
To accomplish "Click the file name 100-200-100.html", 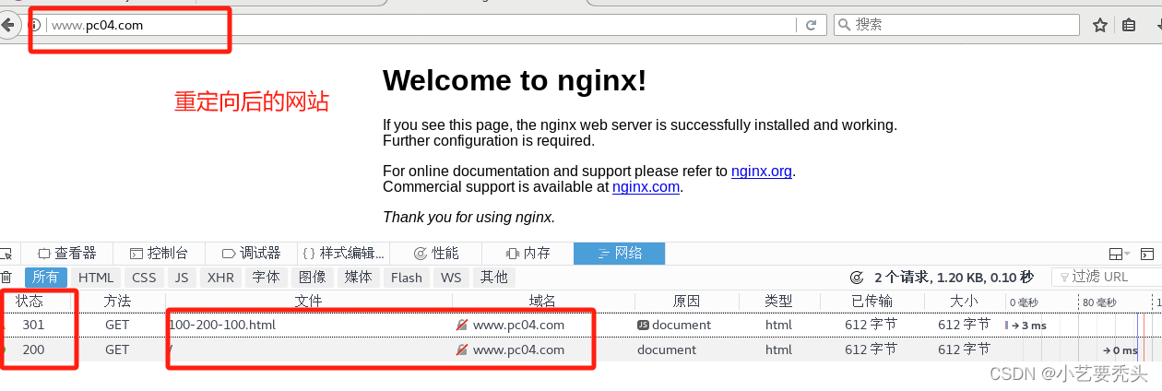I will click(x=222, y=325).
